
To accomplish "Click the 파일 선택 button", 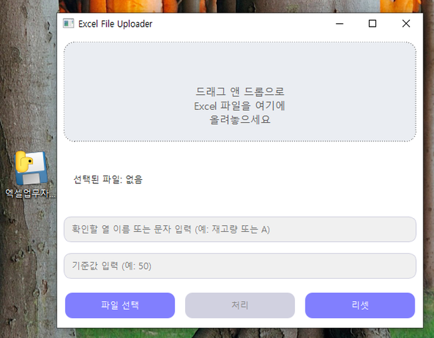I will pos(120,305).
